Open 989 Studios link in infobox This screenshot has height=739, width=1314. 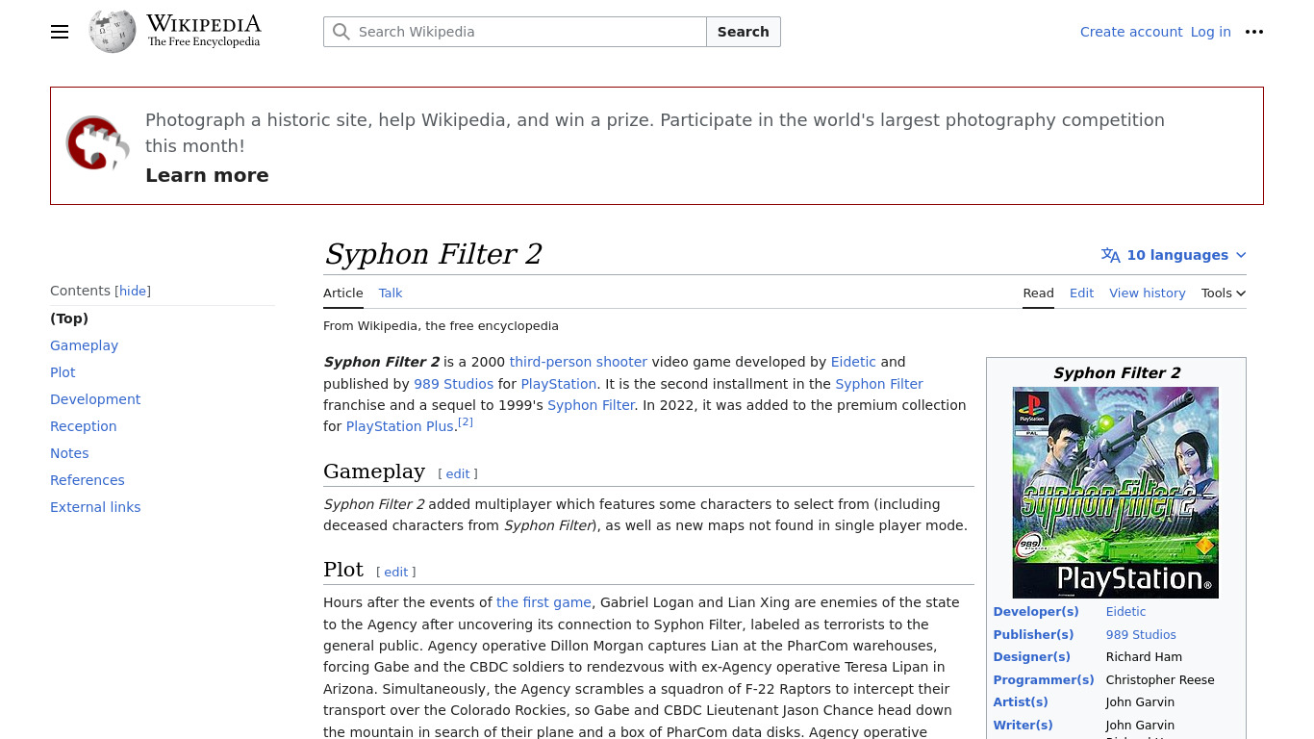tap(1141, 635)
